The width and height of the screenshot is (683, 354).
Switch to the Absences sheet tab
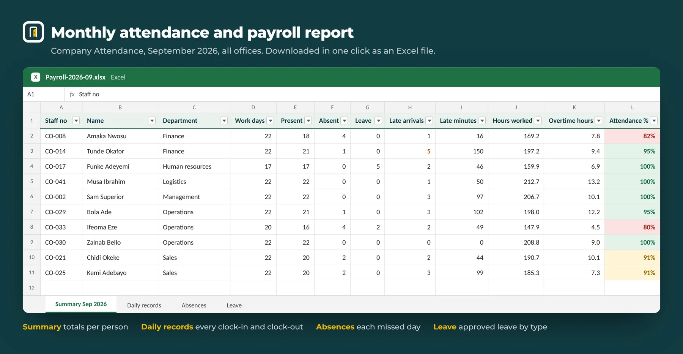pos(194,305)
